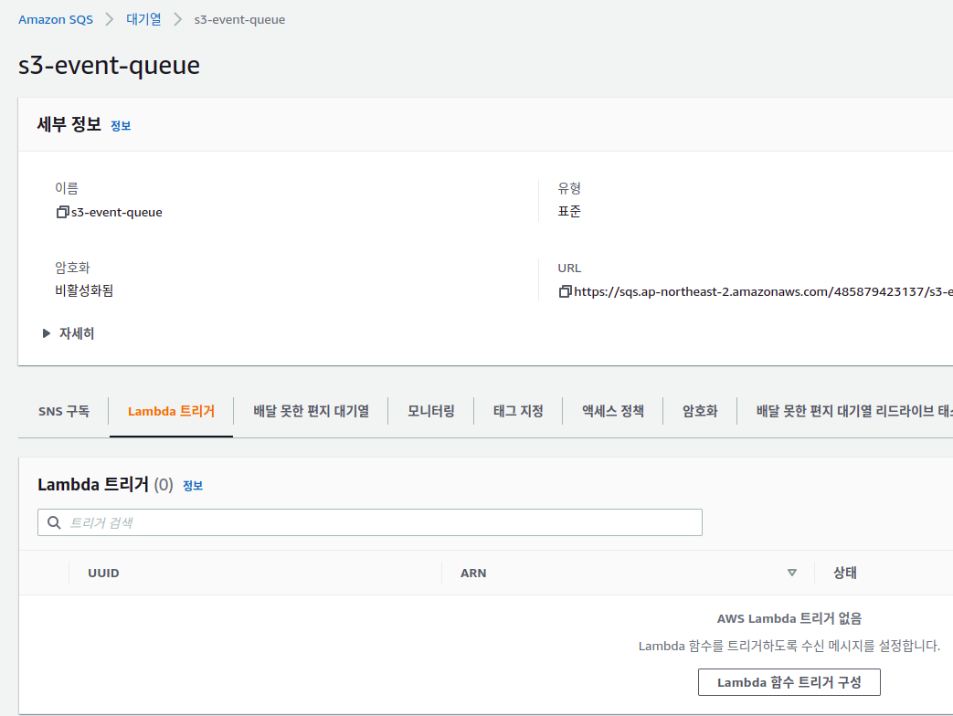953x716 pixels.
Task: Switch to the 배달 못한 편지 대기열 tab
Action: [x=312, y=411]
